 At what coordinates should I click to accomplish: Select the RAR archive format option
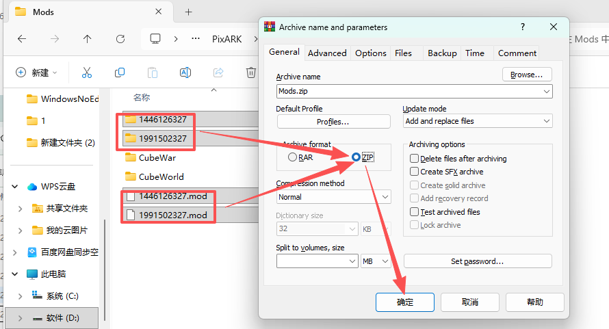293,158
